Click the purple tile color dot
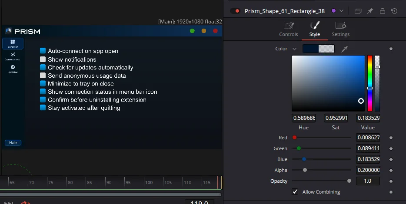 333,11
